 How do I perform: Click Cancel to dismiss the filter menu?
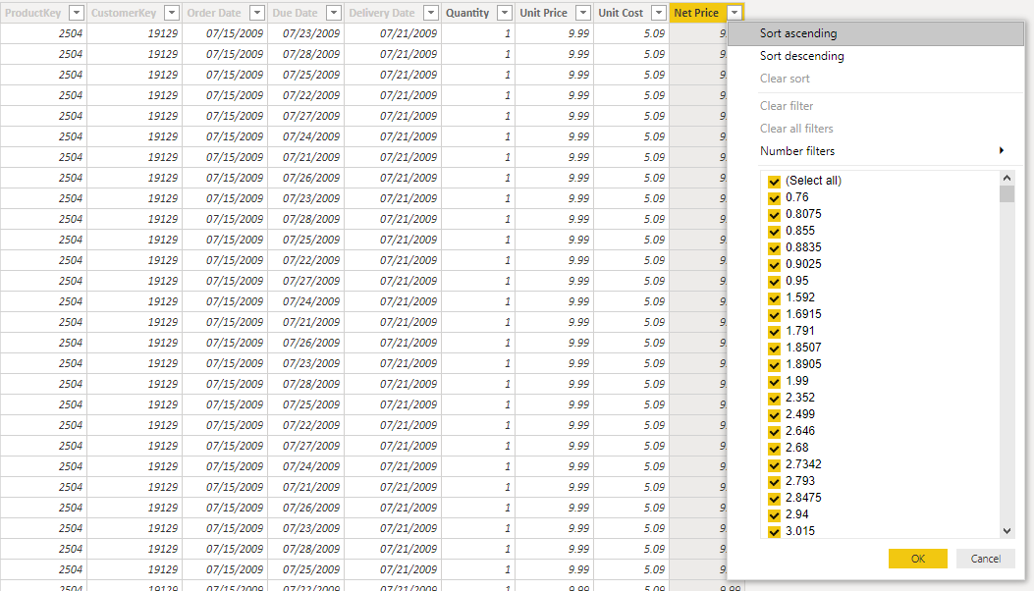coord(986,559)
